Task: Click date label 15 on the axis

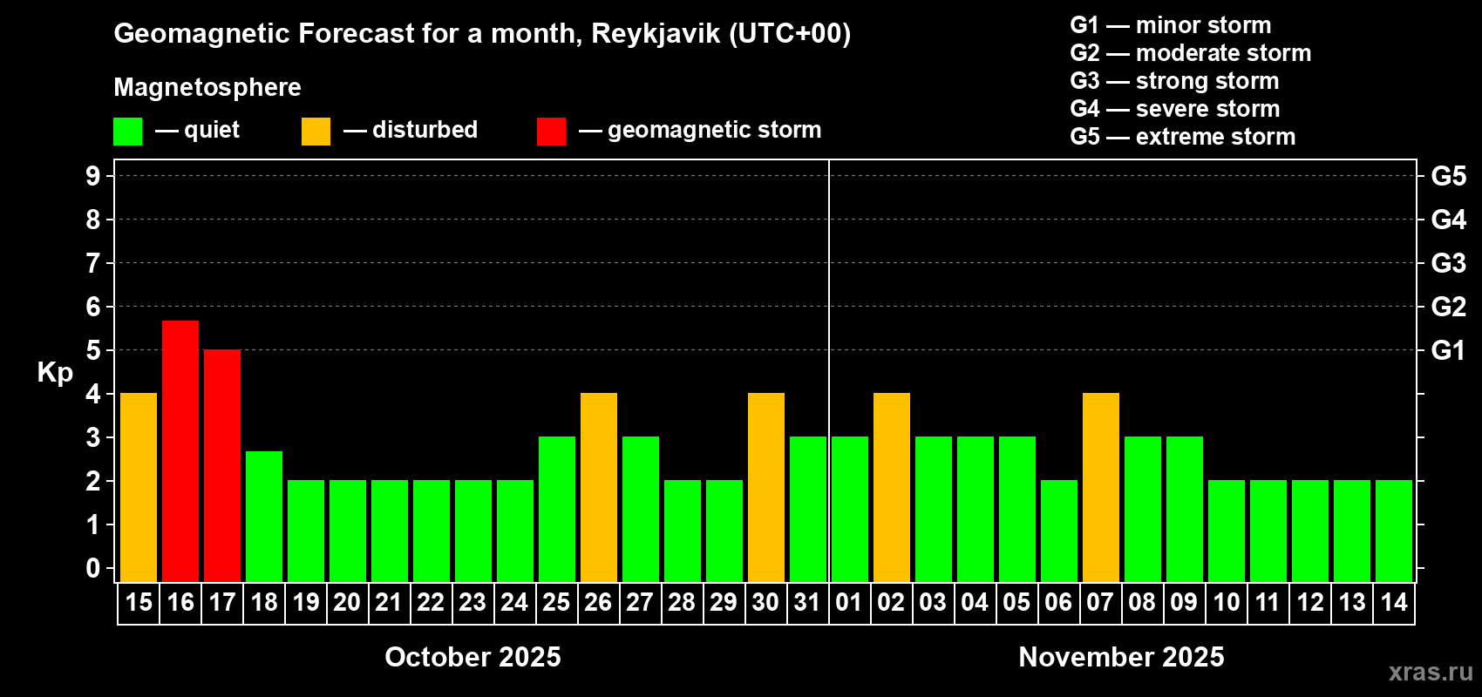Action: click(x=139, y=603)
